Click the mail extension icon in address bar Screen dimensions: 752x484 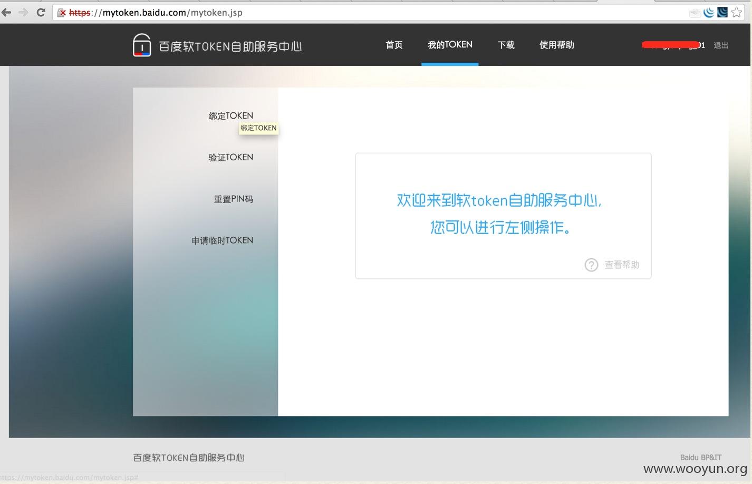click(695, 13)
